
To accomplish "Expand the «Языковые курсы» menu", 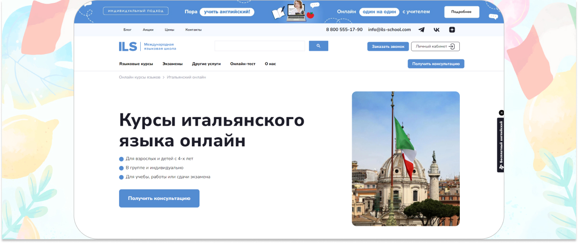I will (136, 64).
